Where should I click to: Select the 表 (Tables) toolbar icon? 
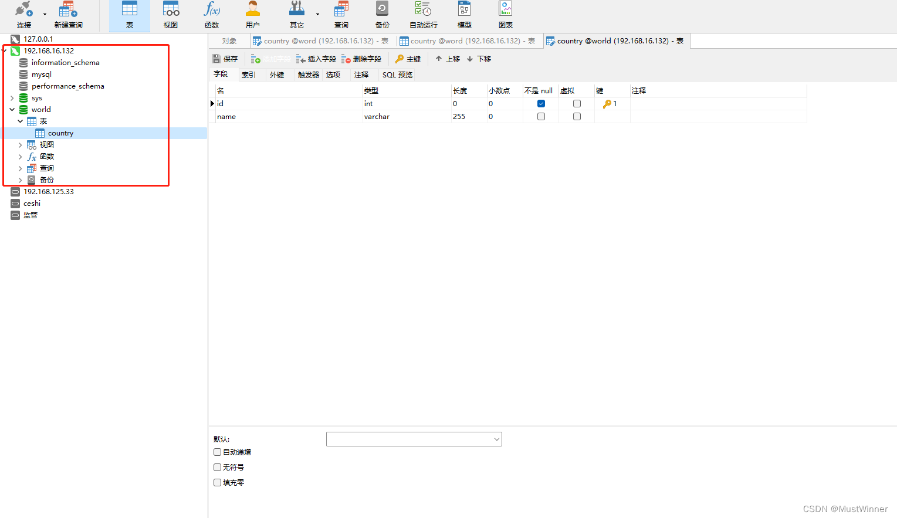[x=129, y=15]
